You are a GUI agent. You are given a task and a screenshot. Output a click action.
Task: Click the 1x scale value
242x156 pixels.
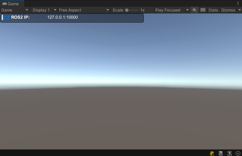pyautogui.click(x=143, y=10)
